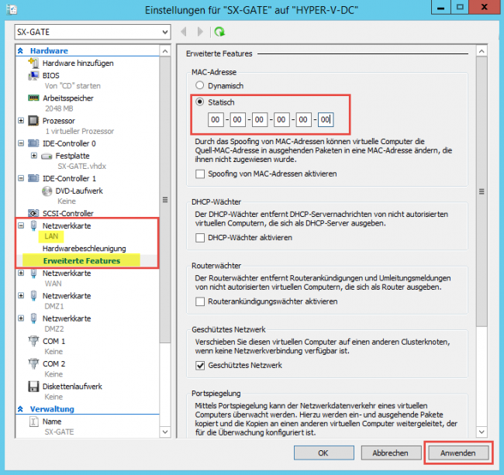The height and width of the screenshot is (475, 504).
Task: Enable Spoofing von MAC-Adressen checkbox
Action: 201,174
